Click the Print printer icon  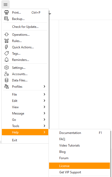[7, 12]
